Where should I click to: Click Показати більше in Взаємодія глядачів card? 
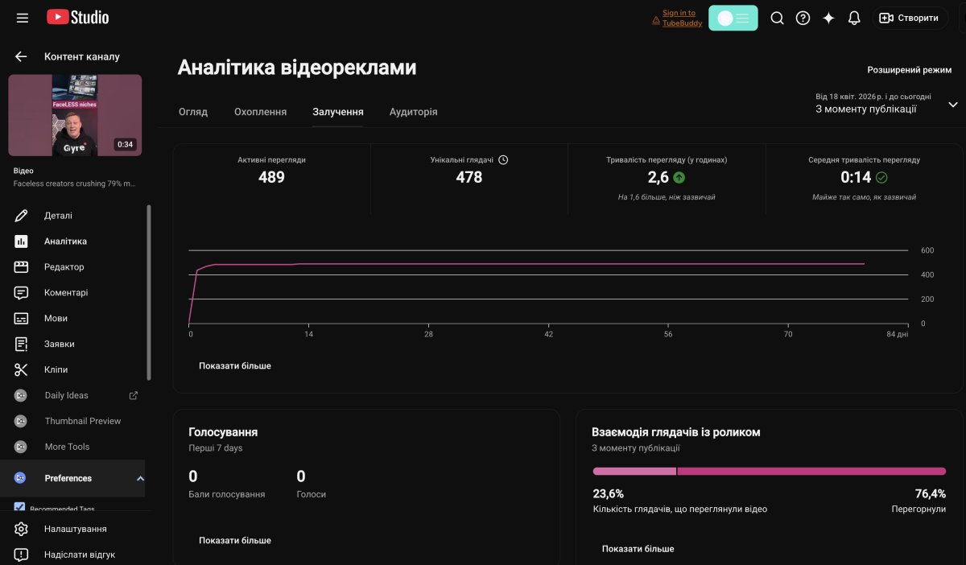click(638, 549)
